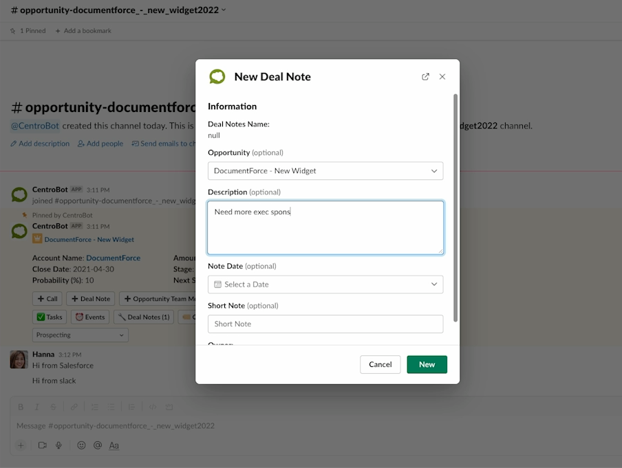
Task: Click the @ mention icon
Action: tap(98, 445)
